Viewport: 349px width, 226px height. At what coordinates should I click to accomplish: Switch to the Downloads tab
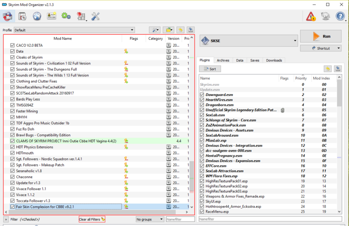click(x=274, y=60)
